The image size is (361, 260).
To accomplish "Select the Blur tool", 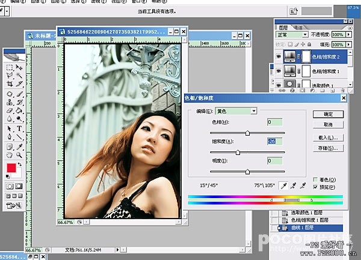I will [10, 119].
